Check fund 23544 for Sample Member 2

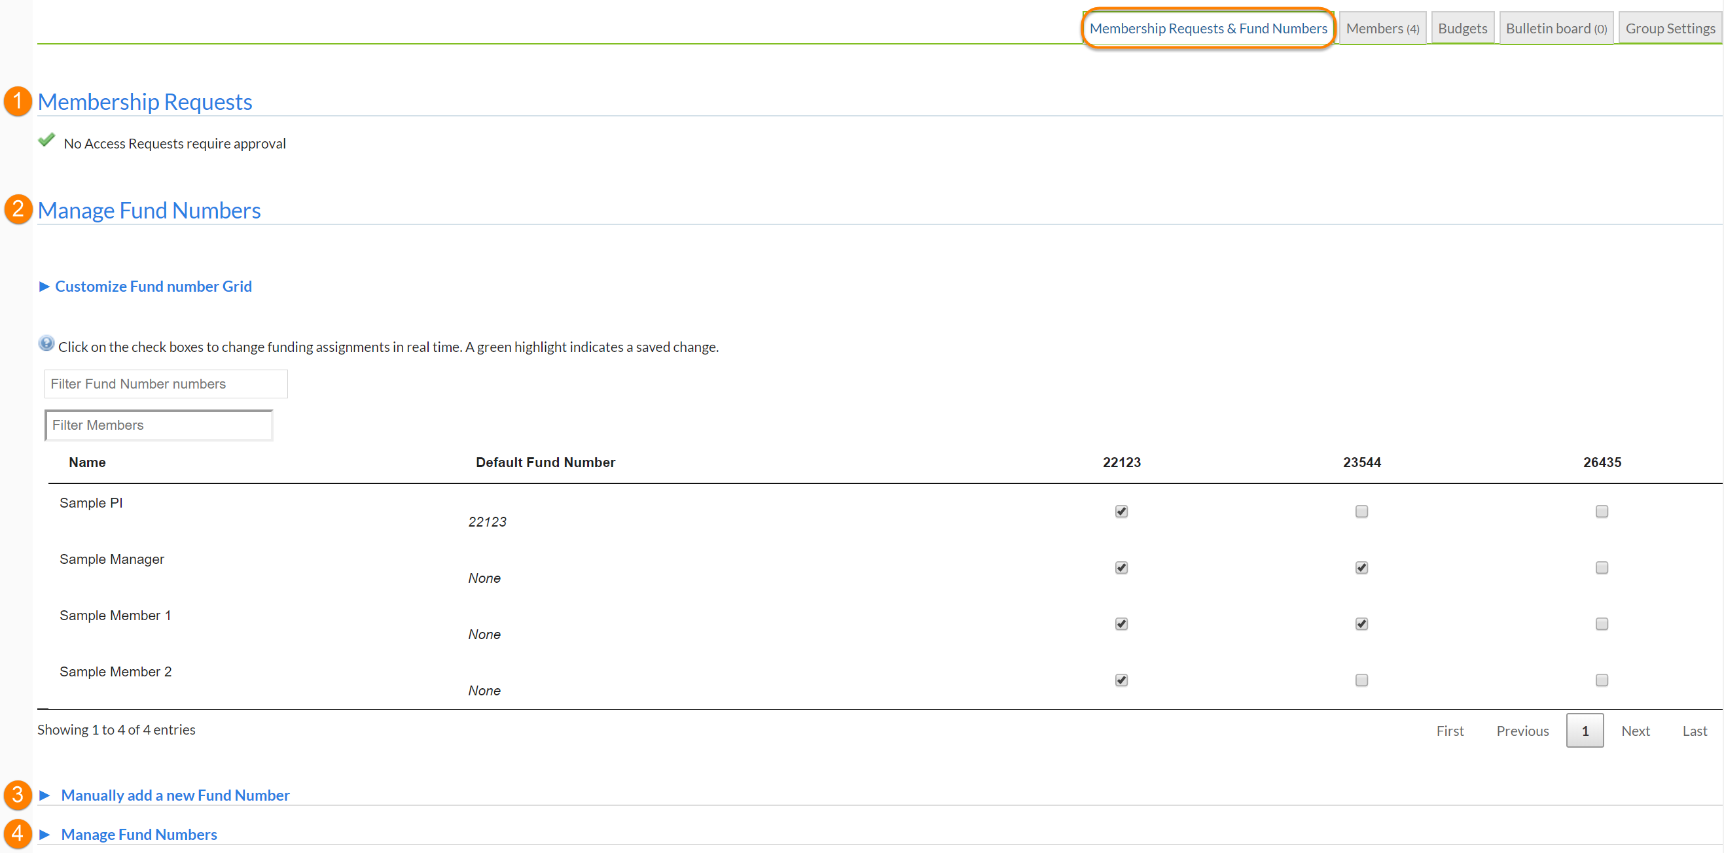pos(1361,680)
